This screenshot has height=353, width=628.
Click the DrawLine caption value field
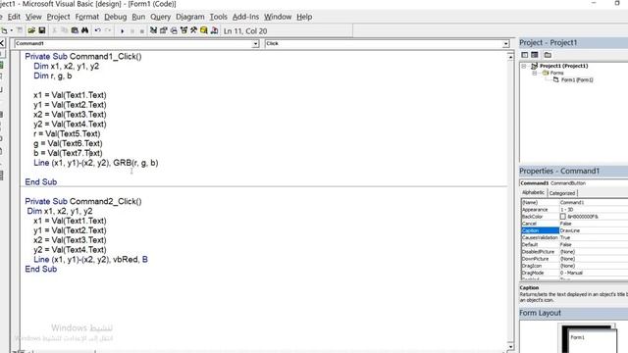pos(594,230)
